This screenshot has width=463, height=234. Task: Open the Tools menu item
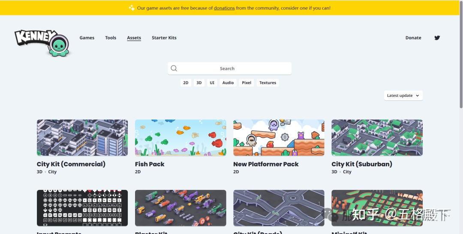point(111,38)
